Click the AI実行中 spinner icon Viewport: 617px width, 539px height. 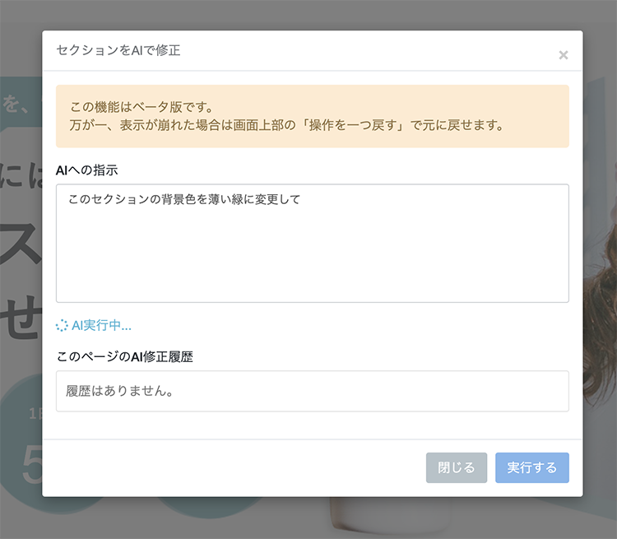(62, 326)
